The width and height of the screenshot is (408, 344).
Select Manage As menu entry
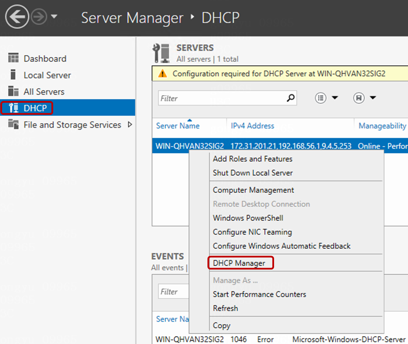[235, 280]
